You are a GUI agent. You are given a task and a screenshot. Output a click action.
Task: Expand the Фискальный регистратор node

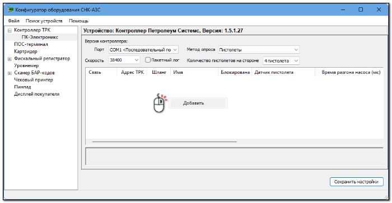(10, 59)
